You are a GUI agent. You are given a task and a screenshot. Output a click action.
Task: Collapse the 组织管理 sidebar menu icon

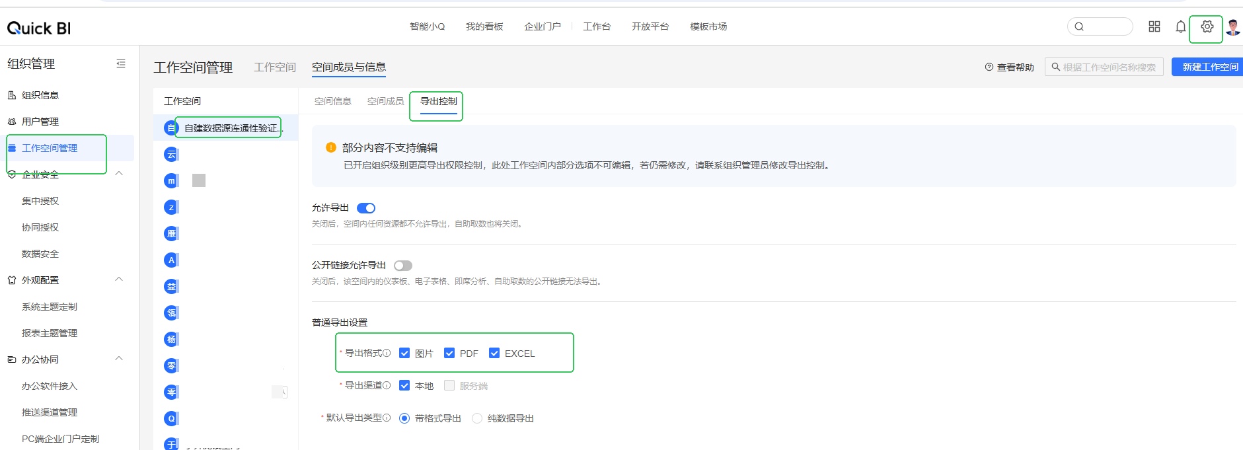click(121, 63)
